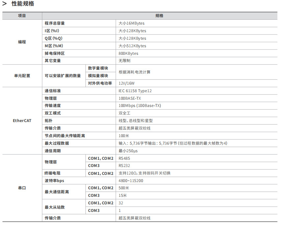Select the 800KBytes retention area value
Viewport: 282px width, 227px height.
129,53
